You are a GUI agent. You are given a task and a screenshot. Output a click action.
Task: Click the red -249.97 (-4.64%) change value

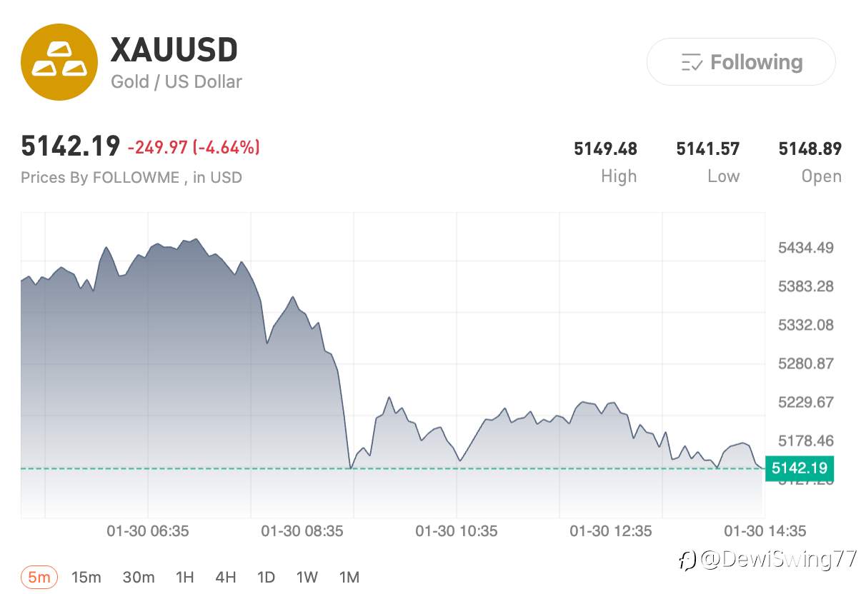(194, 148)
